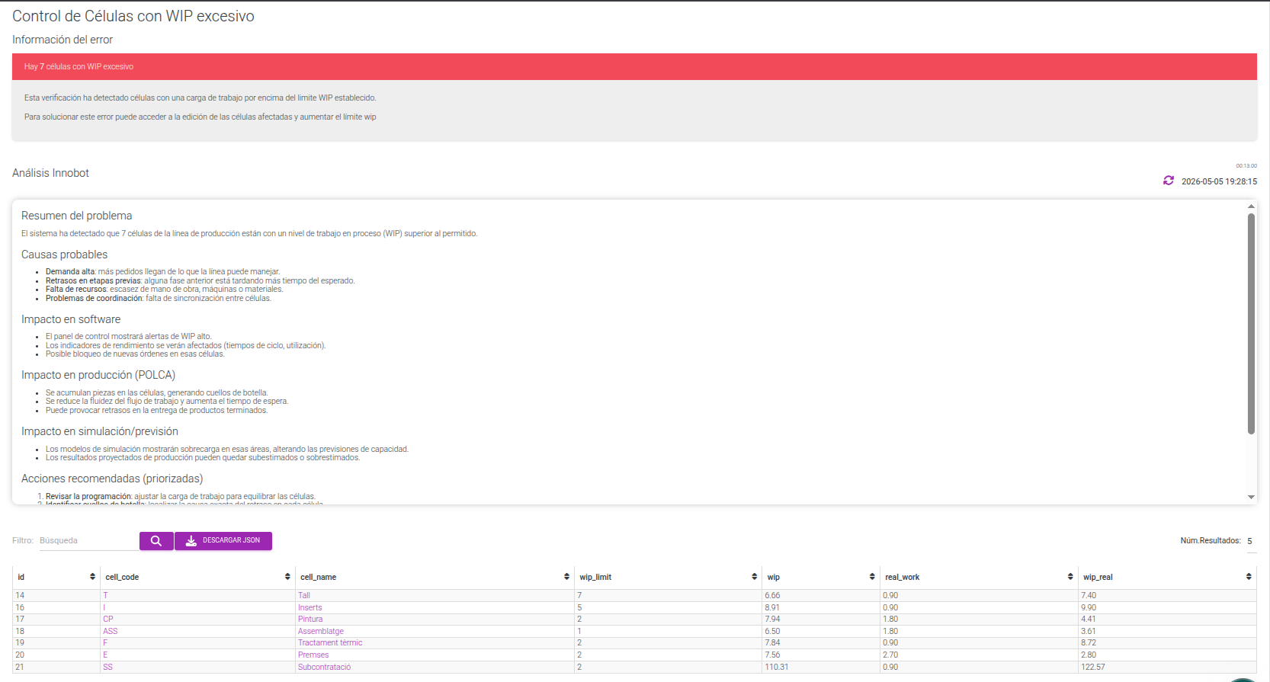
Task: Click the scroll-down arrow in analysis panel
Action: (1251, 497)
